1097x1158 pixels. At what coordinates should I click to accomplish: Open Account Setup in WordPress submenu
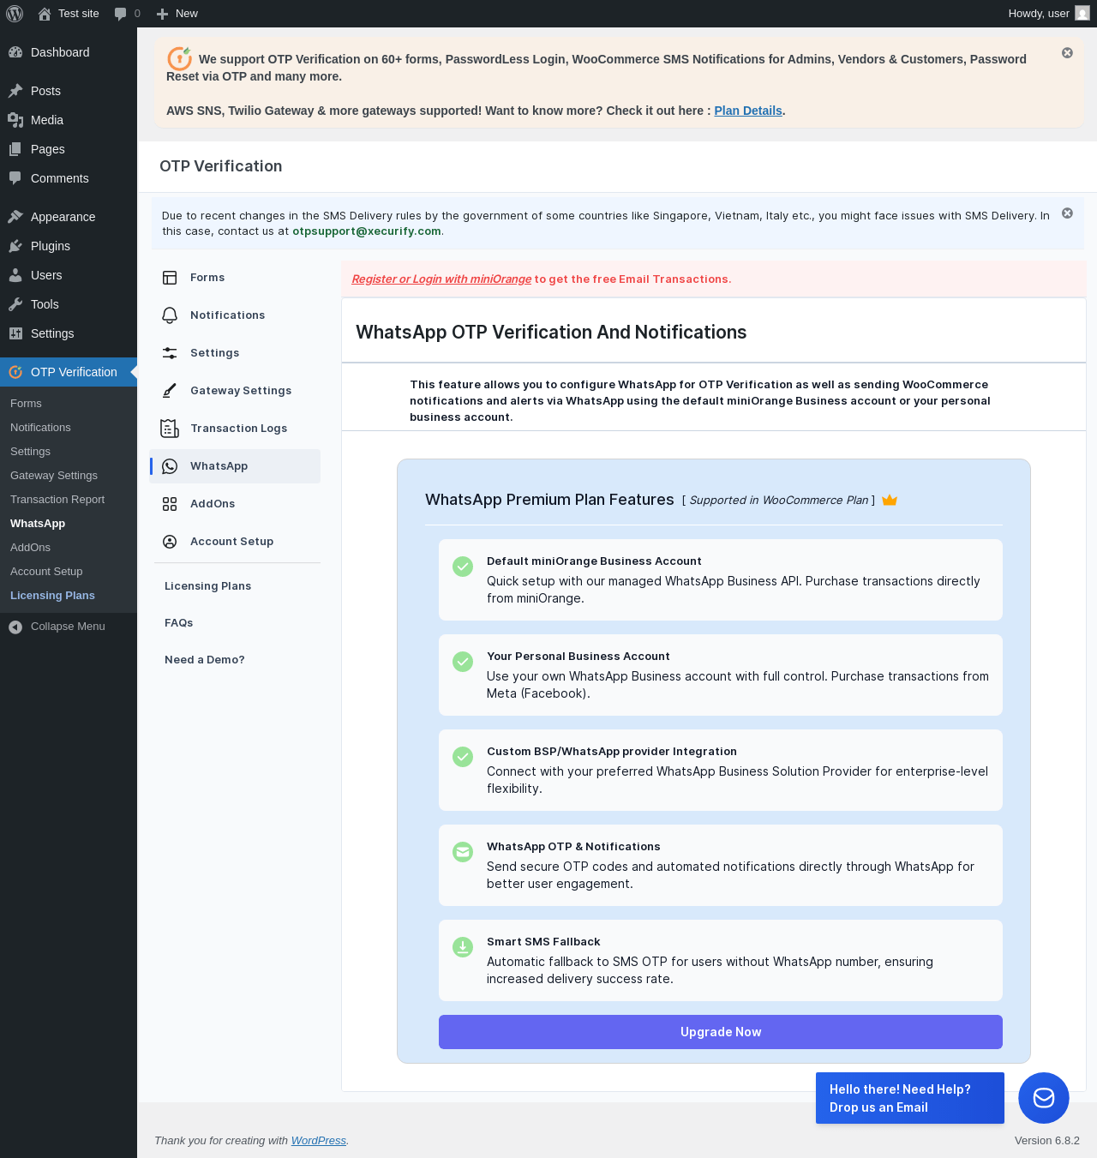pos(46,572)
